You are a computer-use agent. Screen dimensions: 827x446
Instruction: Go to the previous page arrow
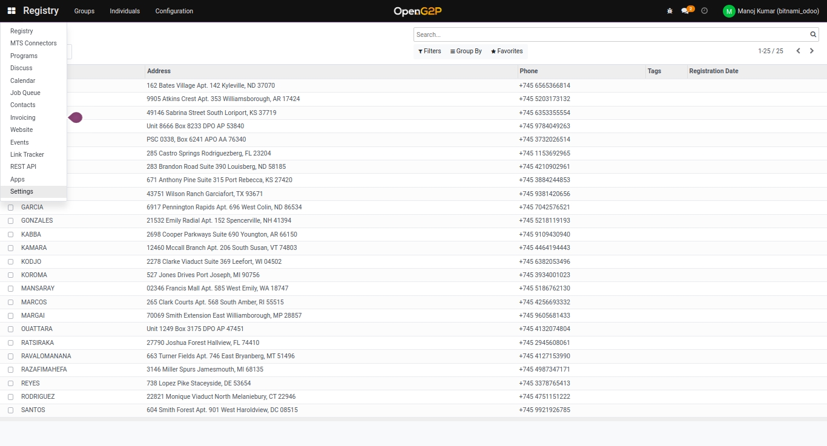coord(798,51)
